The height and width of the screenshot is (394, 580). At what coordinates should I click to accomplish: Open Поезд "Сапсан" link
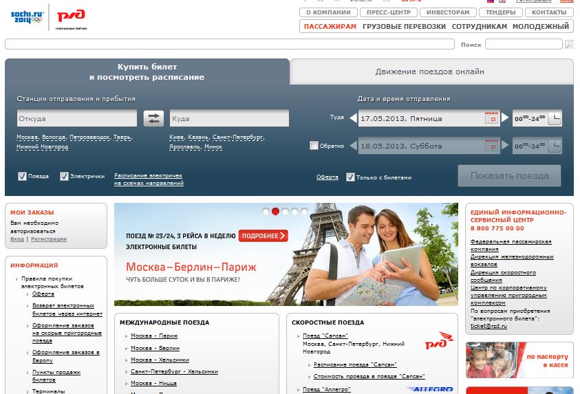click(325, 336)
